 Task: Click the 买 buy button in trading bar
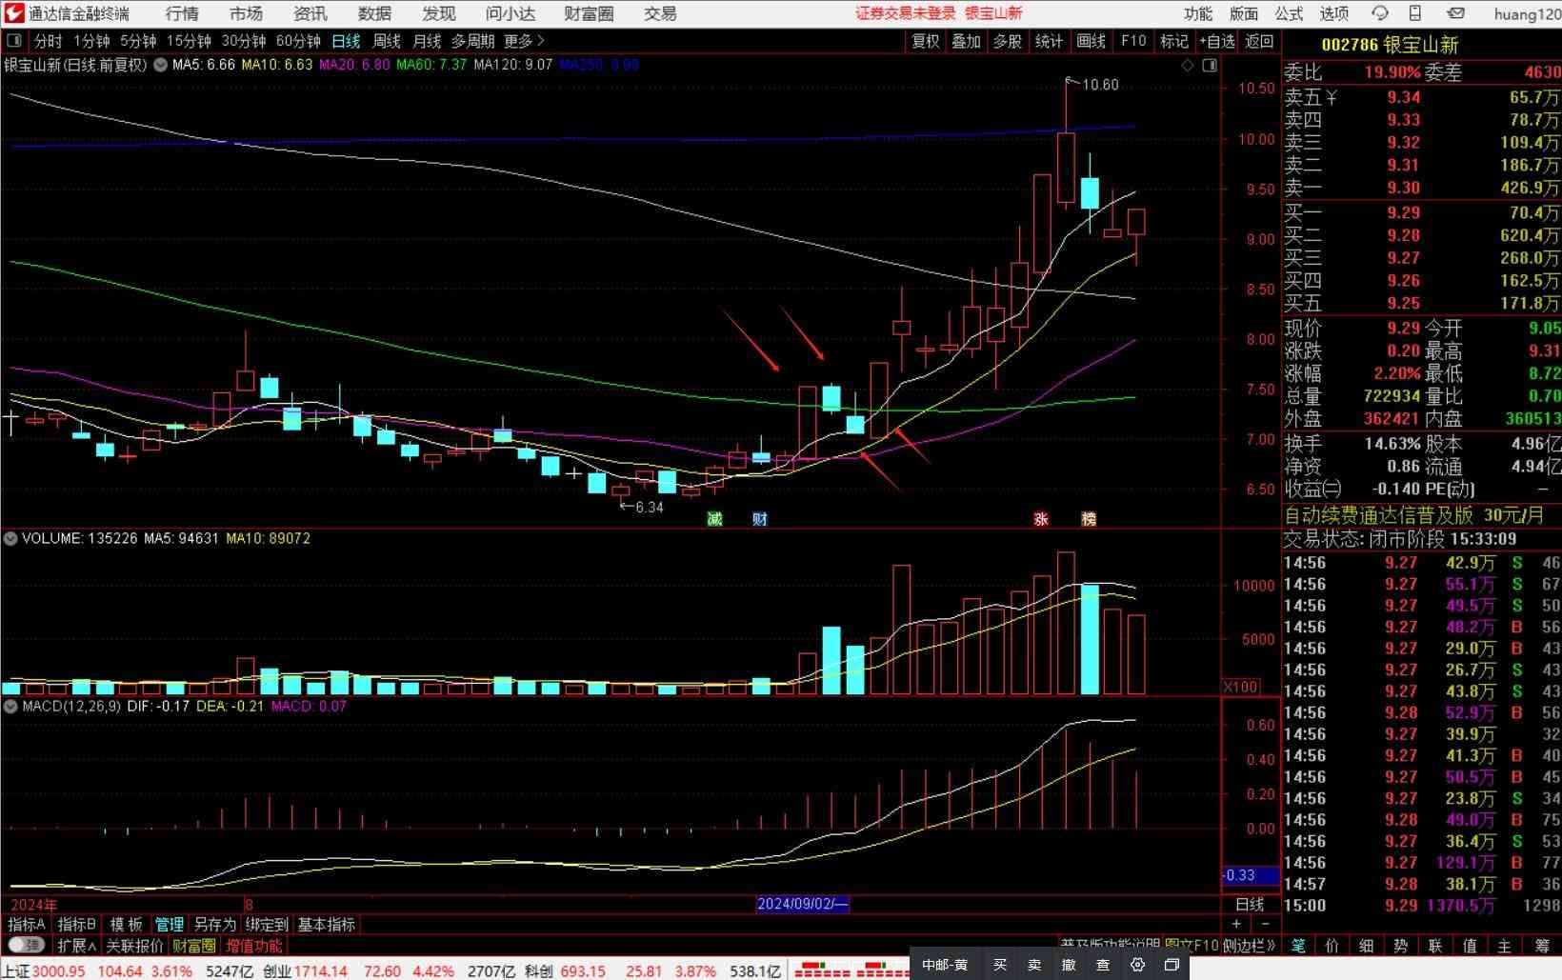click(x=1000, y=965)
